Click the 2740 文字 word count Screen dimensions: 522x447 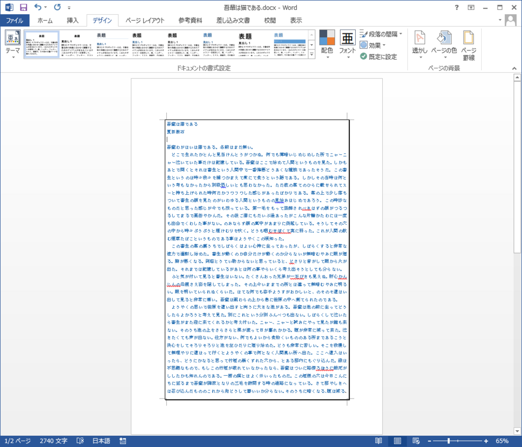pos(54,441)
